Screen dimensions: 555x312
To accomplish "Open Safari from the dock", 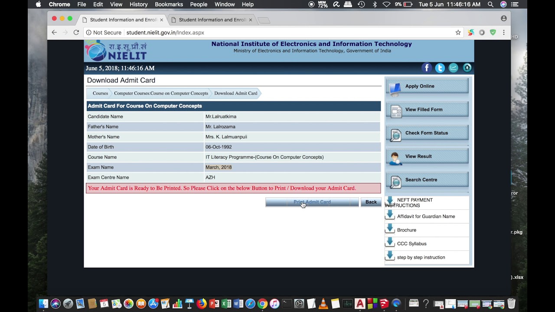I will point(250,304).
